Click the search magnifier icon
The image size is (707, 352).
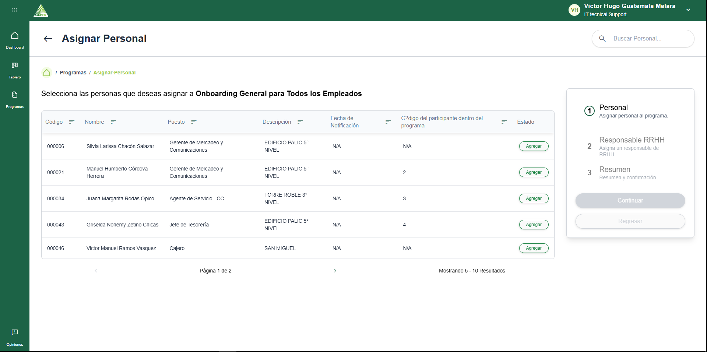602,38
